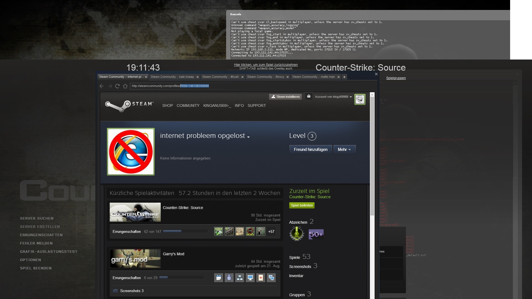
Task: Open the Account von kingz69966 dropdown
Action: point(333,97)
